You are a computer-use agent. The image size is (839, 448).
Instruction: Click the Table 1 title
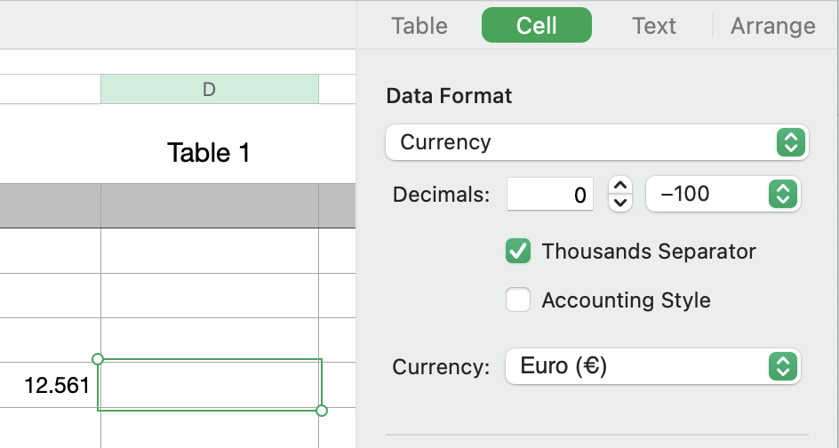pos(209,153)
